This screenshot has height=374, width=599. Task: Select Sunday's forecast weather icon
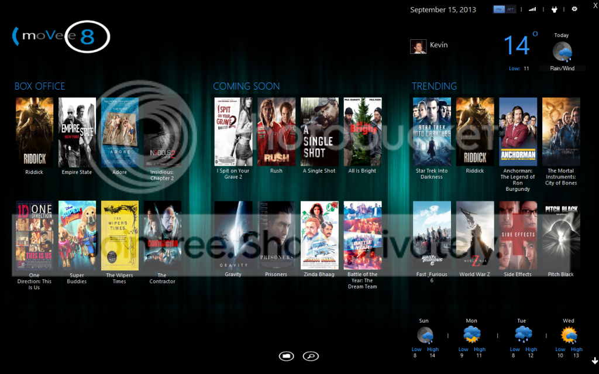pos(425,335)
